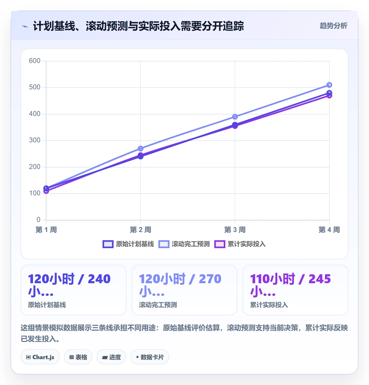Click the lightning icon beside the title
This screenshot has height=385, width=369.
click(25, 26)
